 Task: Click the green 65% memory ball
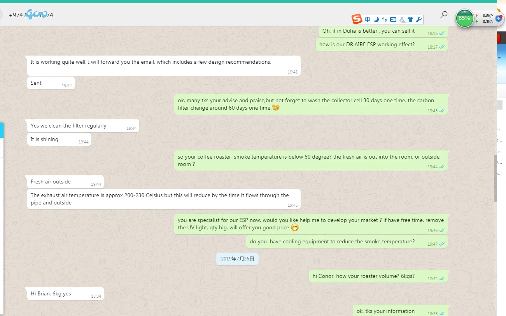pos(464,18)
